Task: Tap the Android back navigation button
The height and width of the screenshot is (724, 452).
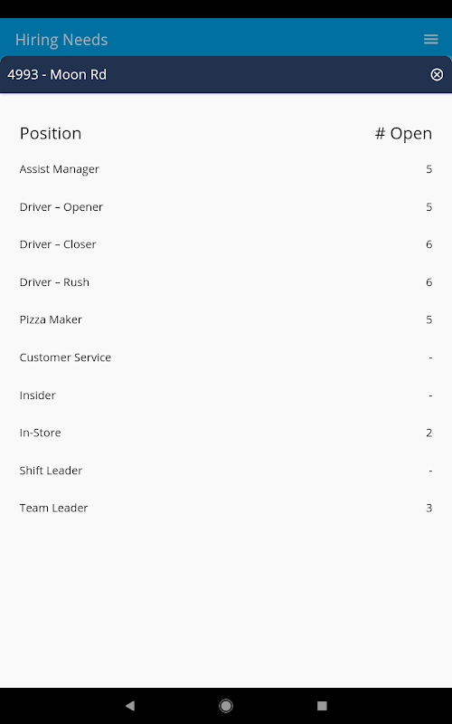Action: pos(130,706)
